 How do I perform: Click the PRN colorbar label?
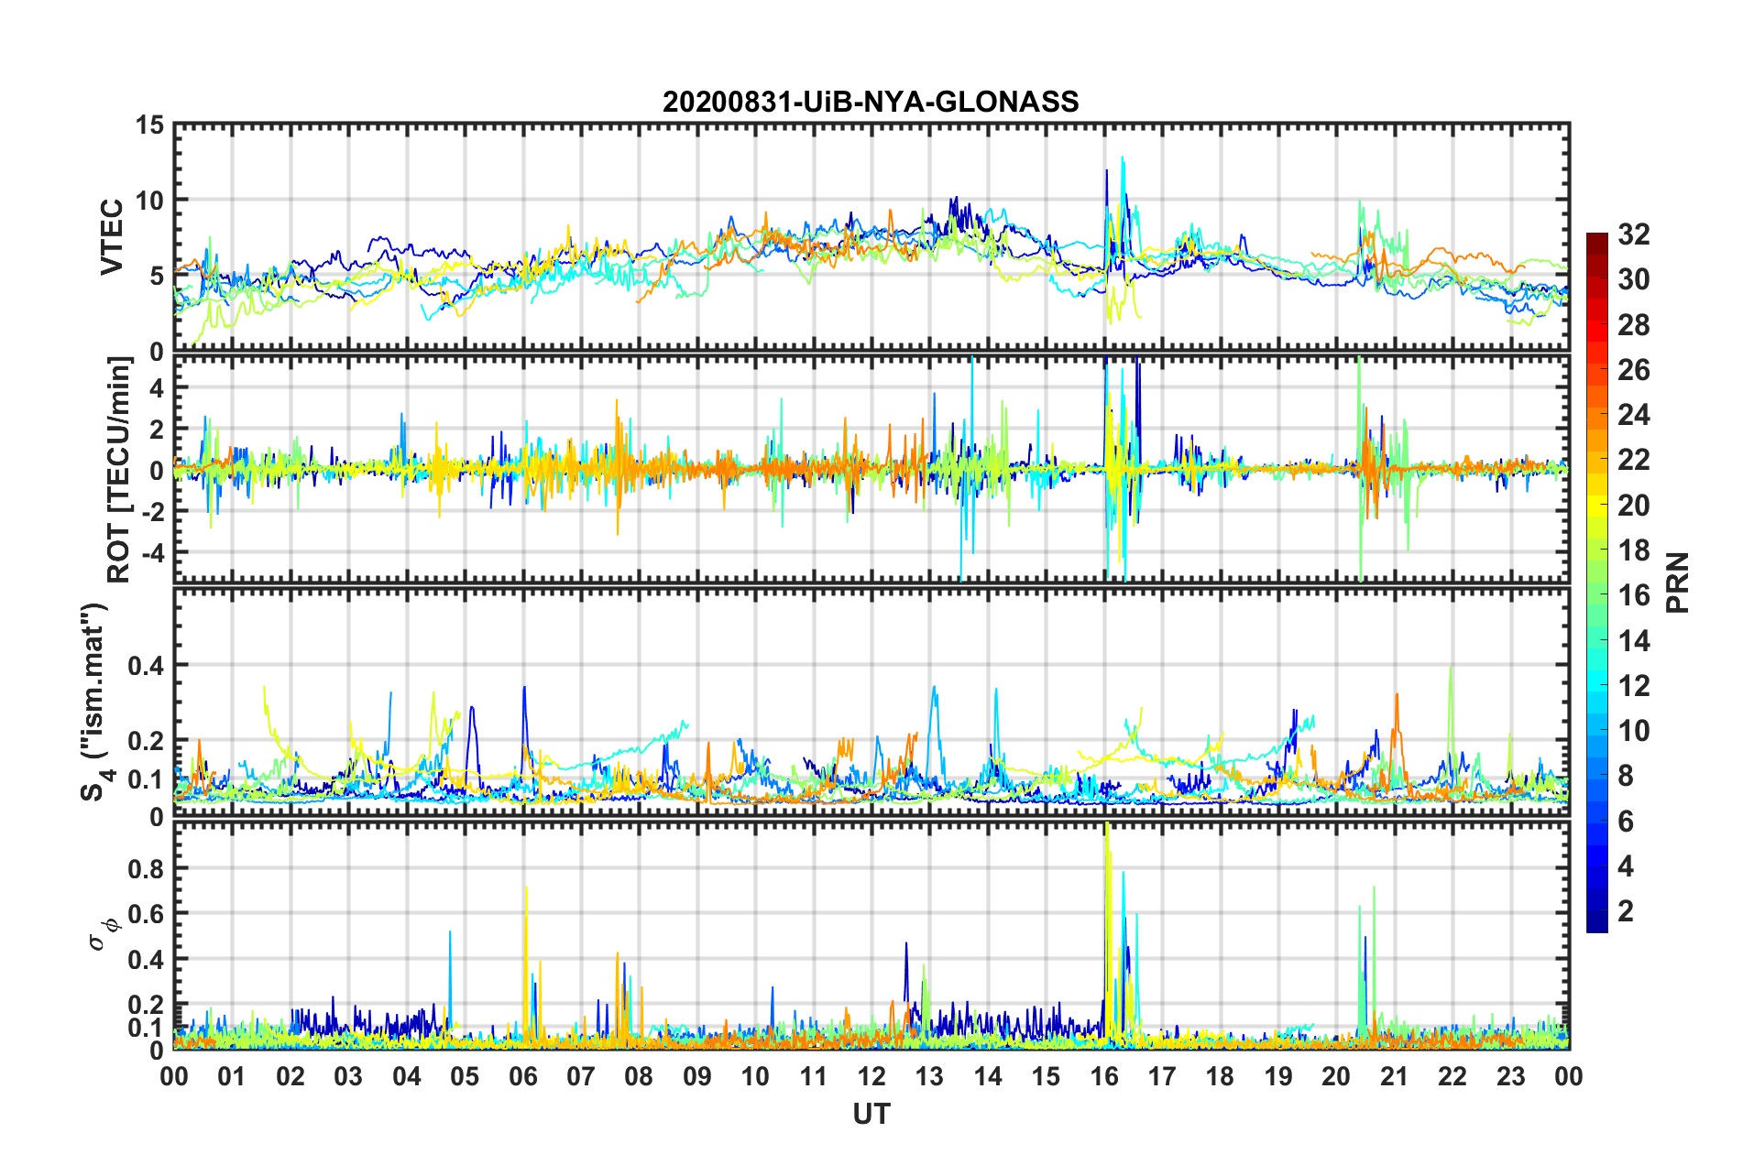tap(1677, 582)
